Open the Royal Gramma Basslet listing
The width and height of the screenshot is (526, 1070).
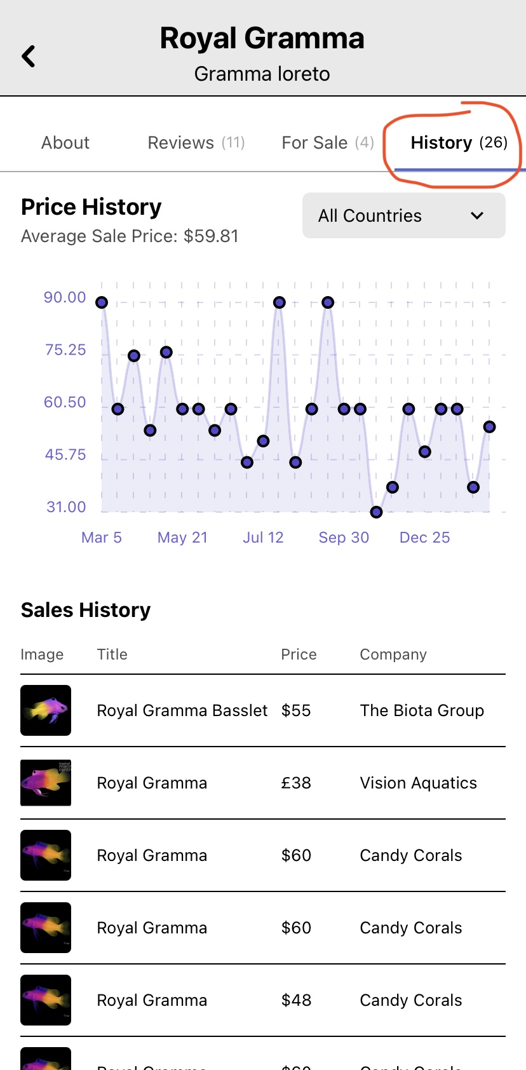pos(182,710)
